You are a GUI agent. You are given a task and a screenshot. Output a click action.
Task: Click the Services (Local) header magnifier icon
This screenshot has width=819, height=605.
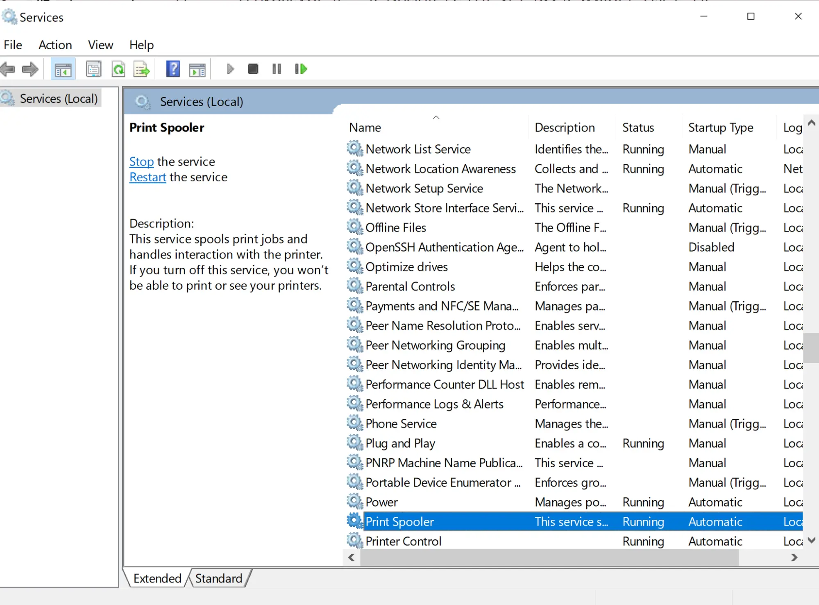tap(143, 102)
